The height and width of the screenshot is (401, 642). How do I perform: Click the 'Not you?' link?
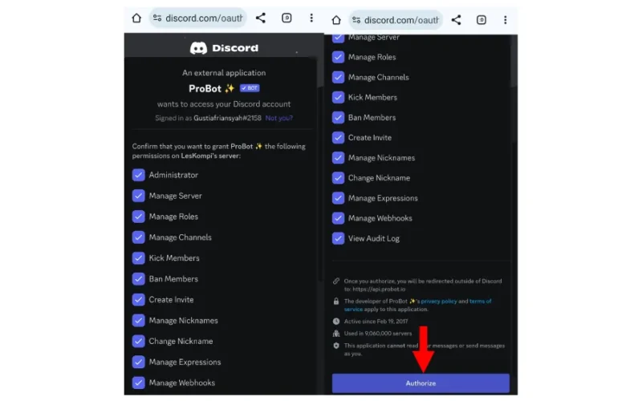(278, 118)
